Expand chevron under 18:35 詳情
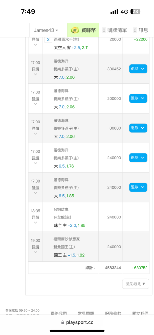The width and height of the screenshot is (154, 335). pyautogui.click(x=35, y=223)
